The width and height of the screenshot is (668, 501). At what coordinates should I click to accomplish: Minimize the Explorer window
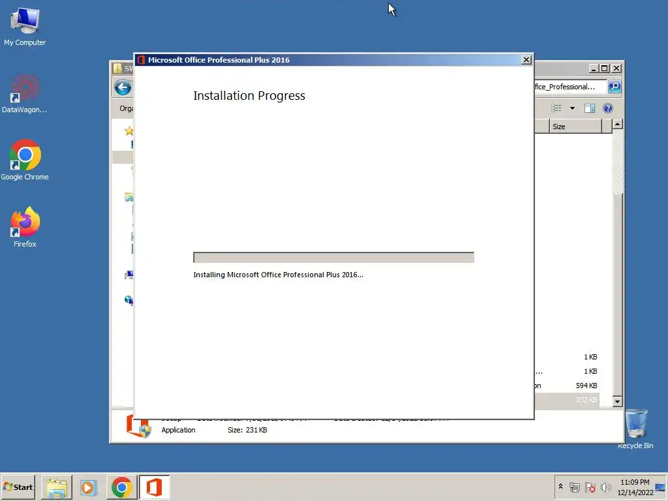[x=594, y=68]
